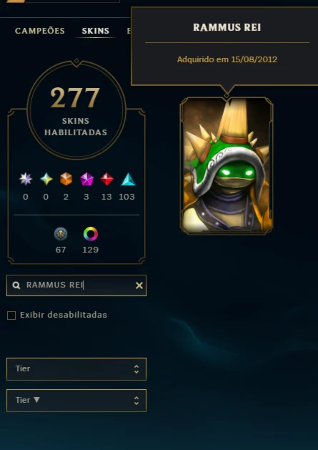Open the Tier ▼ sorting dropdown
The image size is (318, 450).
pos(76,401)
